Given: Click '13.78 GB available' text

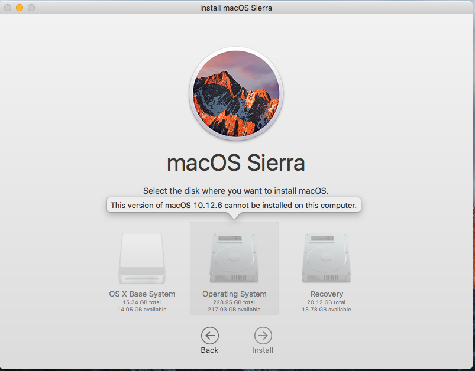Looking at the screenshot, I should coord(327,310).
